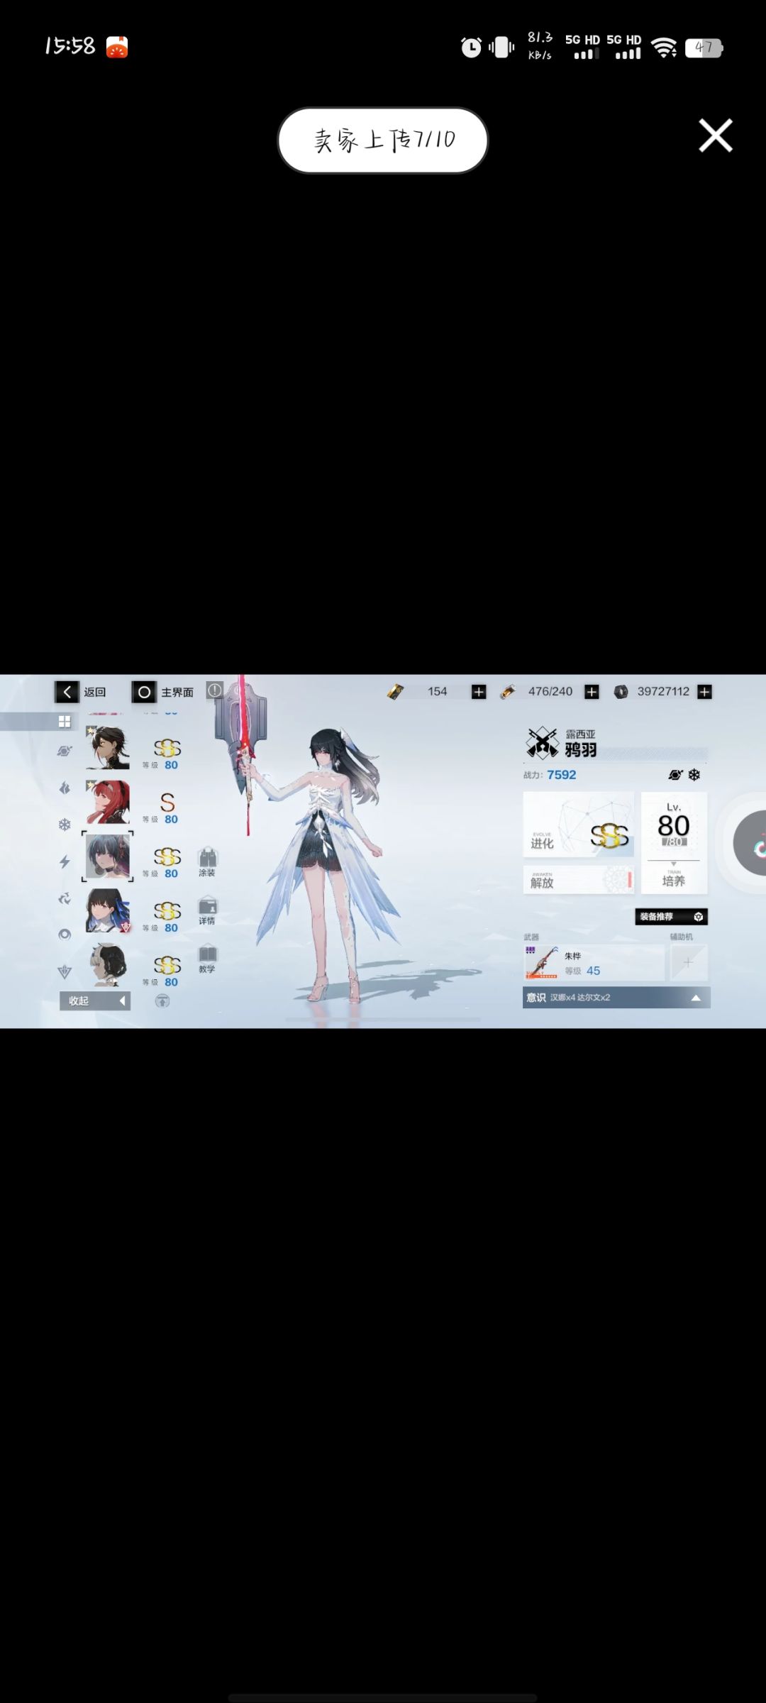Add stamina beside 476/240
Screen dimensions: 766x1703
pos(592,692)
